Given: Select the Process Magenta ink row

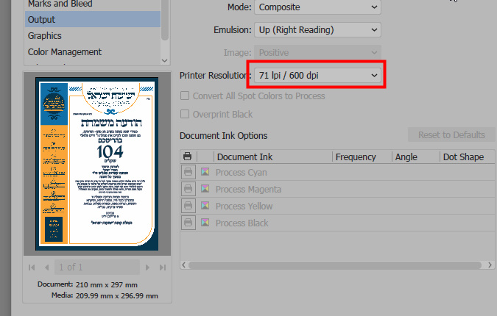Looking at the screenshot, I should click(x=337, y=189).
